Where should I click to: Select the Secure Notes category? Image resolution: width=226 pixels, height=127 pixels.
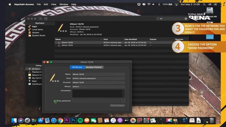click(x=37, y=75)
